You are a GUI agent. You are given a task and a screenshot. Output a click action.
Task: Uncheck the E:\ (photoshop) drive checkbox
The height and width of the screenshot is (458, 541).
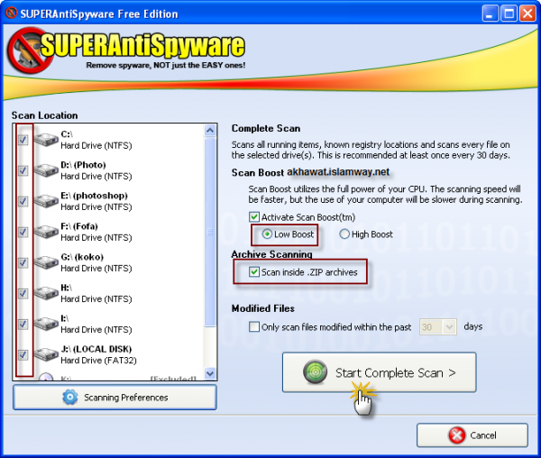click(x=23, y=201)
